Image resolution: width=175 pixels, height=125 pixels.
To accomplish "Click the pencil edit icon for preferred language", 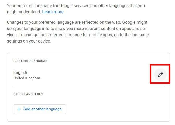I will 160,75.
